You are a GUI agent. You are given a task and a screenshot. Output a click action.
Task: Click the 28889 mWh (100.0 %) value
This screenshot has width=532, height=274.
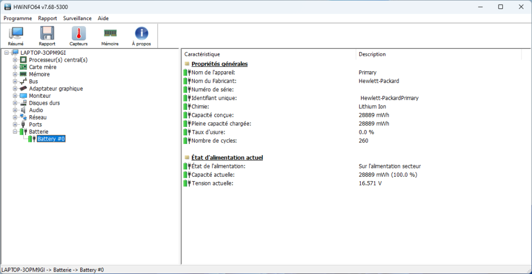(388, 175)
